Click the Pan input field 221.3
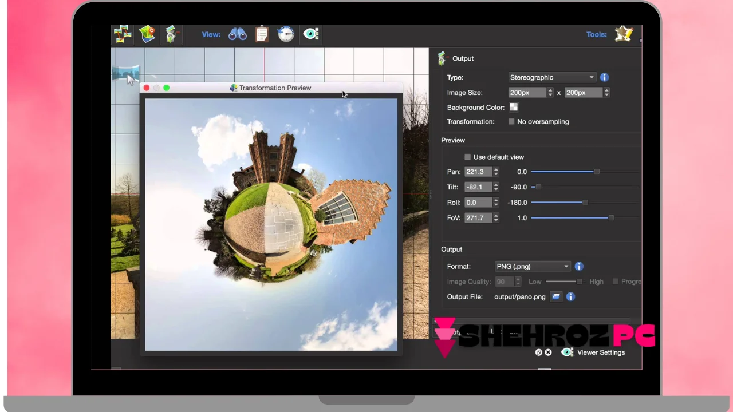This screenshot has height=412, width=733. coord(478,172)
